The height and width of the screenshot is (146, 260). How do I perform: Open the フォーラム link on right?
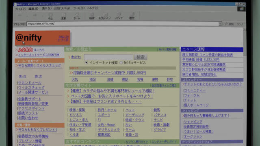192,96
